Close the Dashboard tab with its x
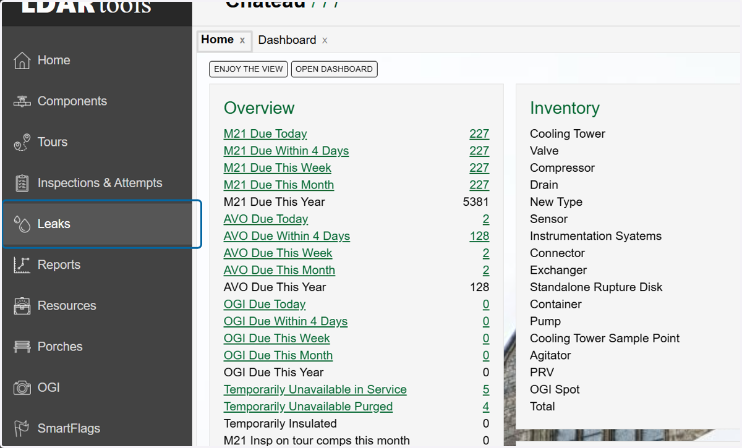The image size is (742, 448). pos(325,41)
